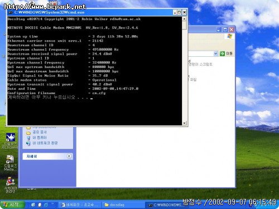279x209 pixels.
Task: Click the white quick launch icon
Action: (40, 205)
